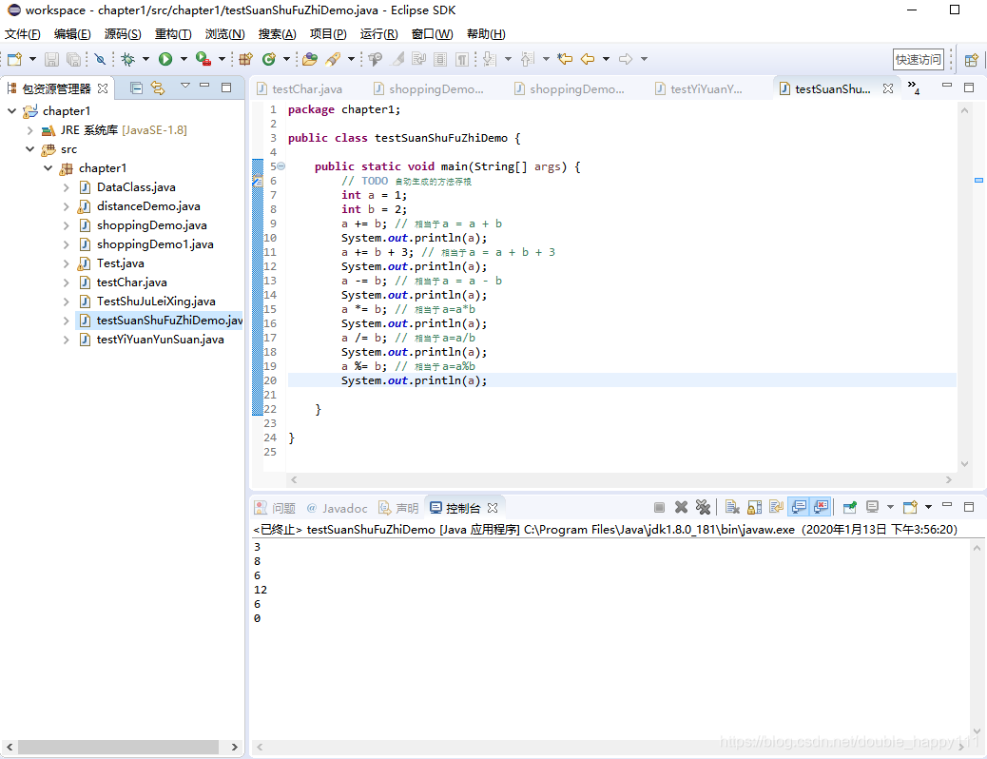The height and width of the screenshot is (759, 987).
Task: Close the 控制台 console tab
Action: click(493, 508)
